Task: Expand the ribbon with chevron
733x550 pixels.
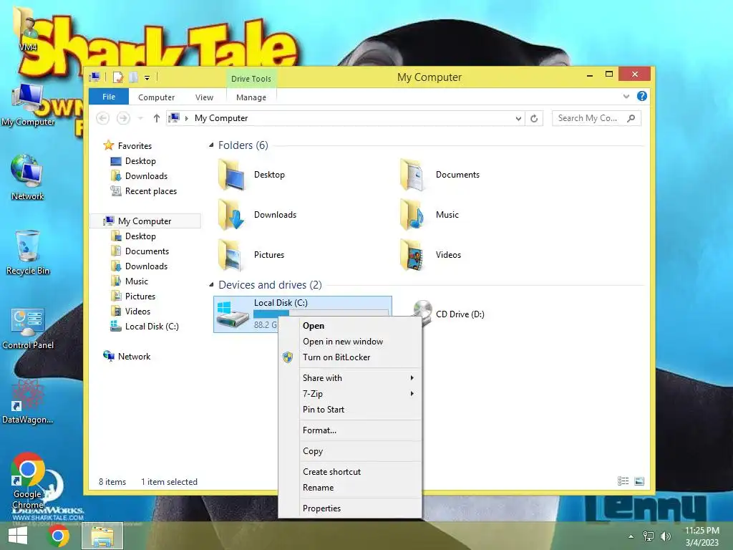Action: (626, 97)
